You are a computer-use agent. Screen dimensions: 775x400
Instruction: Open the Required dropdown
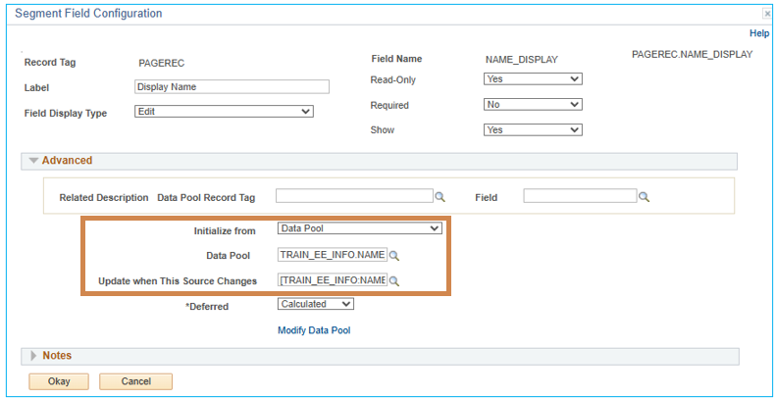tap(533, 104)
